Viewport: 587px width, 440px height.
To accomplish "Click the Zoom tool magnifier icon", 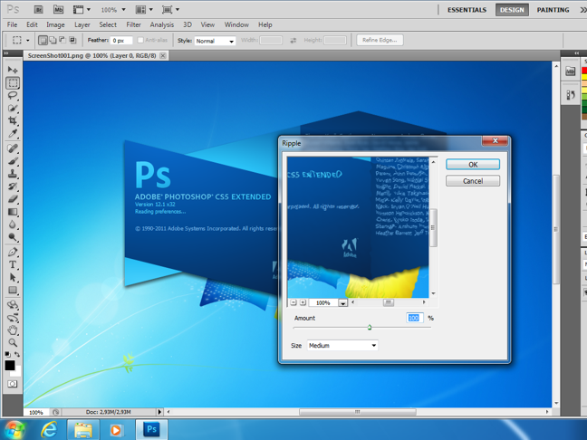I will pos(13,343).
